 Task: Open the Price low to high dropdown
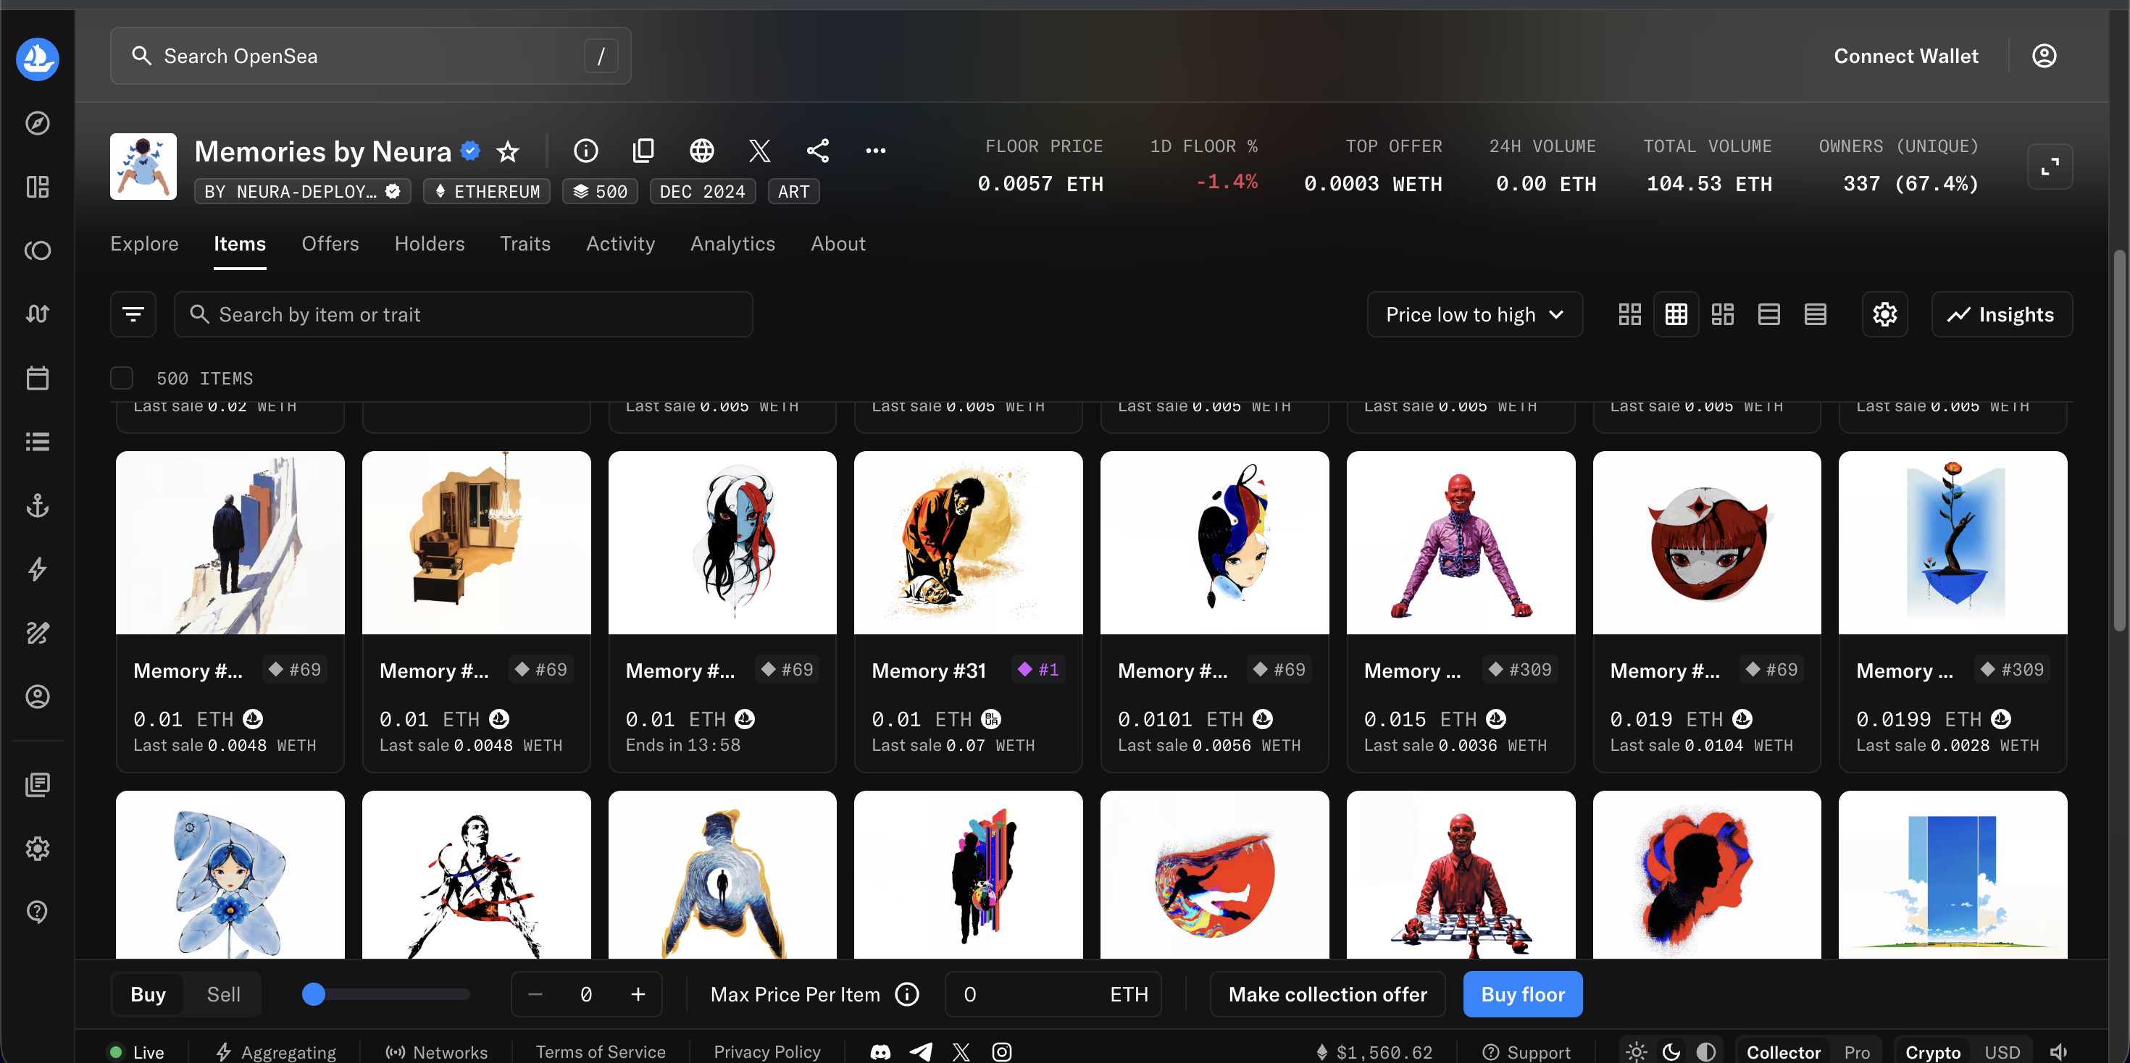pyautogui.click(x=1474, y=314)
